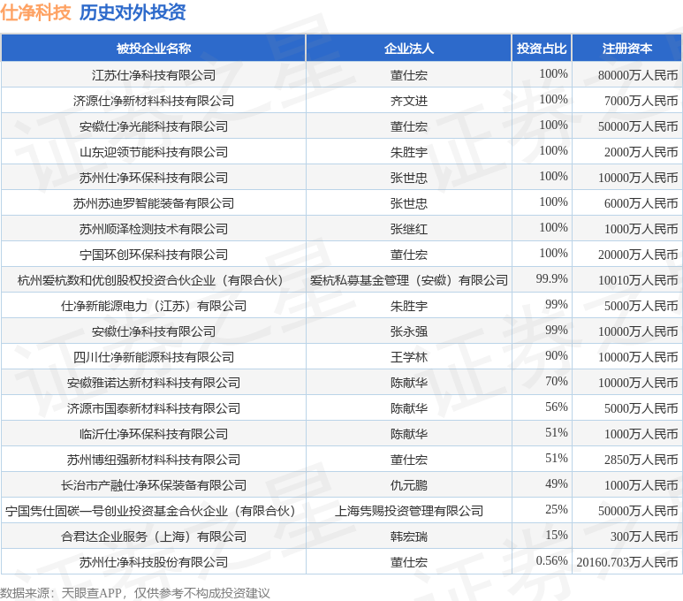Select 临沂仕净环保科技有限公司 cell

(154, 434)
